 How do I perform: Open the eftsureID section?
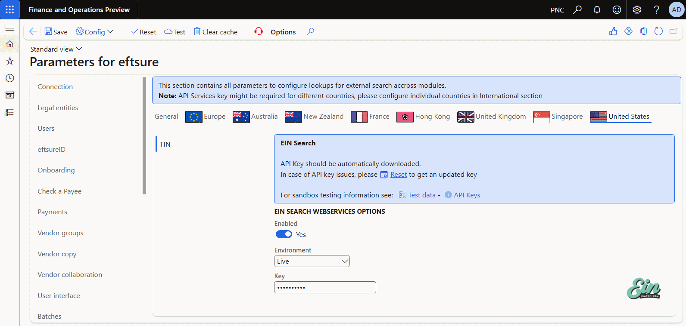52,149
